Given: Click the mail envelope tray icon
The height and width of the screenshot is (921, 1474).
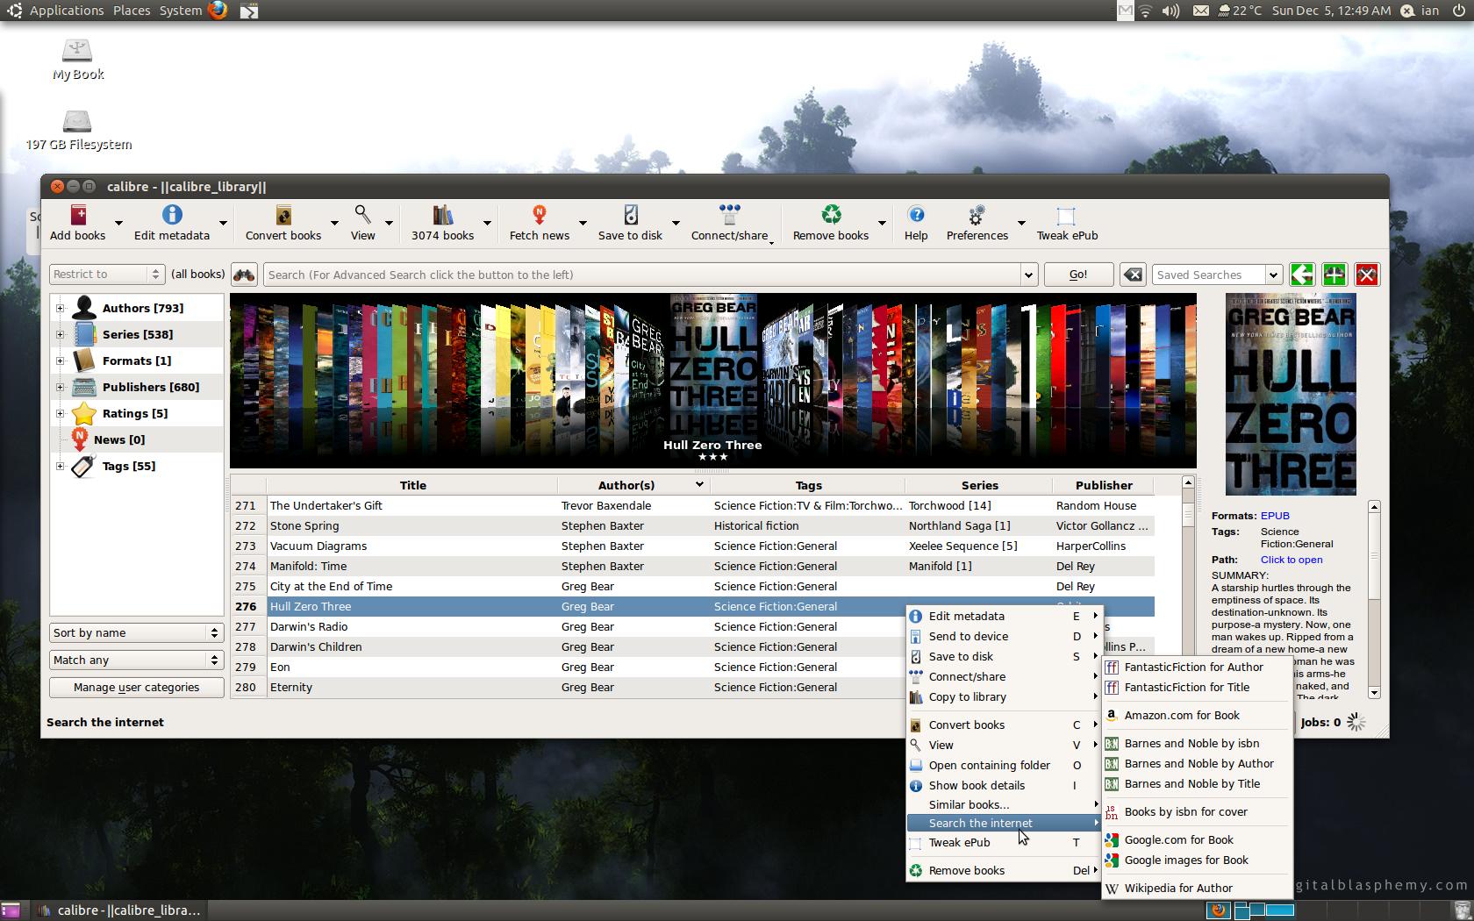Looking at the screenshot, I should tap(1200, 11).
